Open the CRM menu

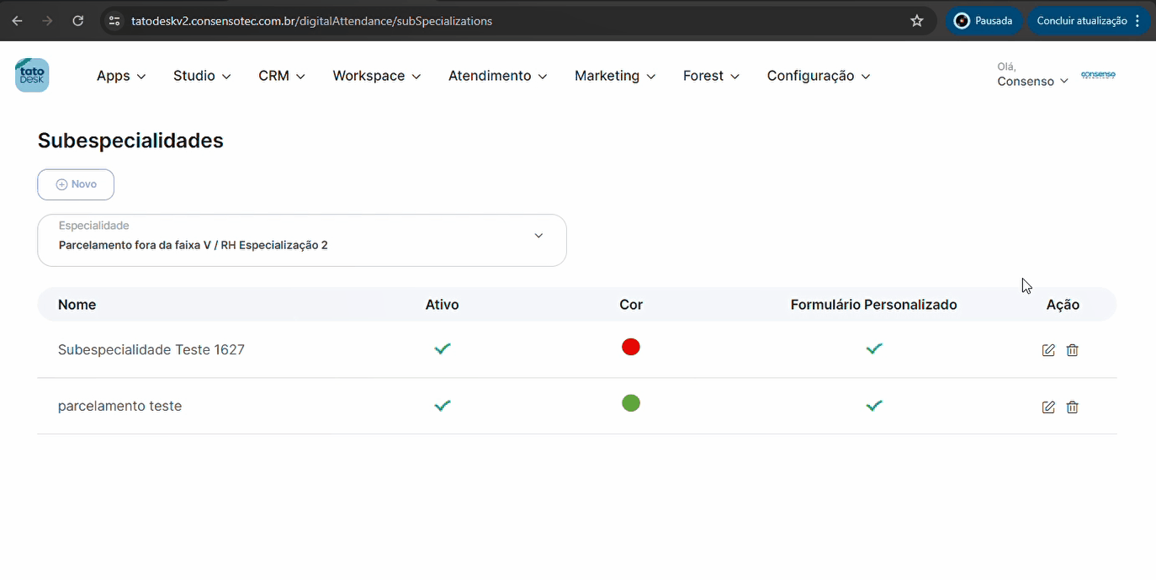coord(281,76)
